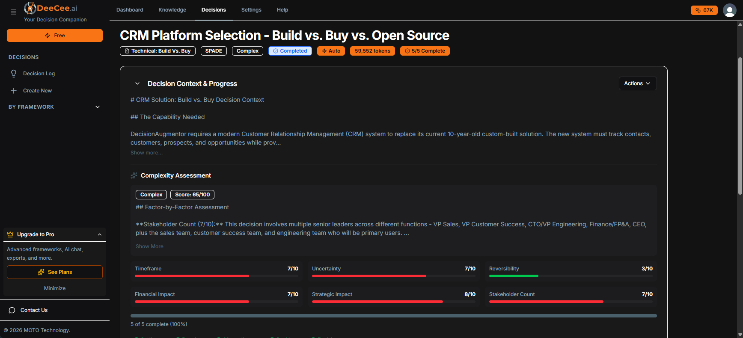Click the Reversibility 3/10 value
743x338 pixels.
click(647, 269)
